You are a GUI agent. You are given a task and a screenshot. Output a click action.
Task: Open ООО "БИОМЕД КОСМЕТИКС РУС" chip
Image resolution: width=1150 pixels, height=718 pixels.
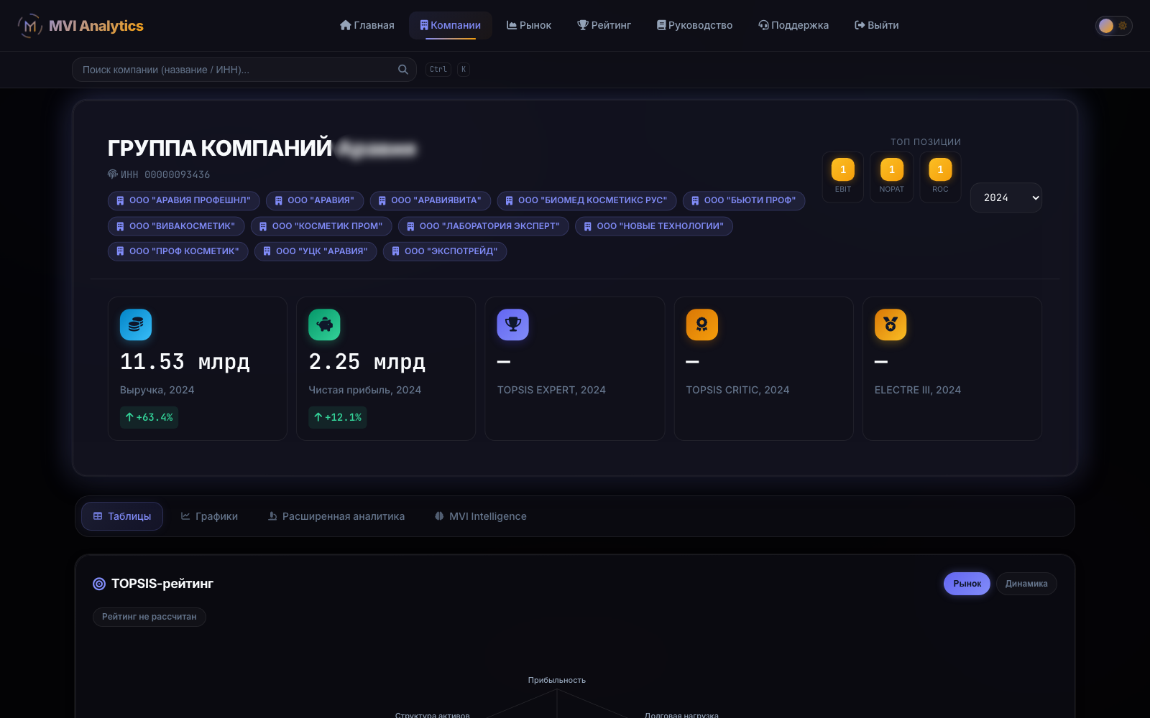point(586,200)
